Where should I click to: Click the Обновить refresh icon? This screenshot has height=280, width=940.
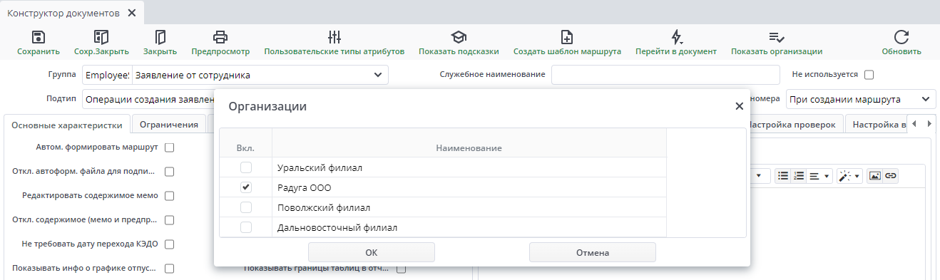click(901, 37)
